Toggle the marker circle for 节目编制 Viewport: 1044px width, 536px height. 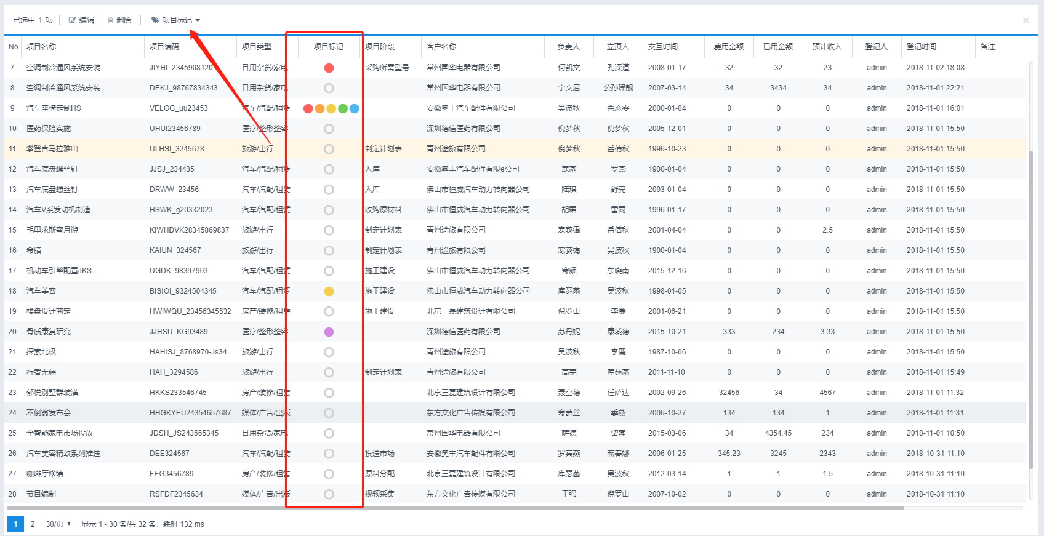[x=329, y=494]
